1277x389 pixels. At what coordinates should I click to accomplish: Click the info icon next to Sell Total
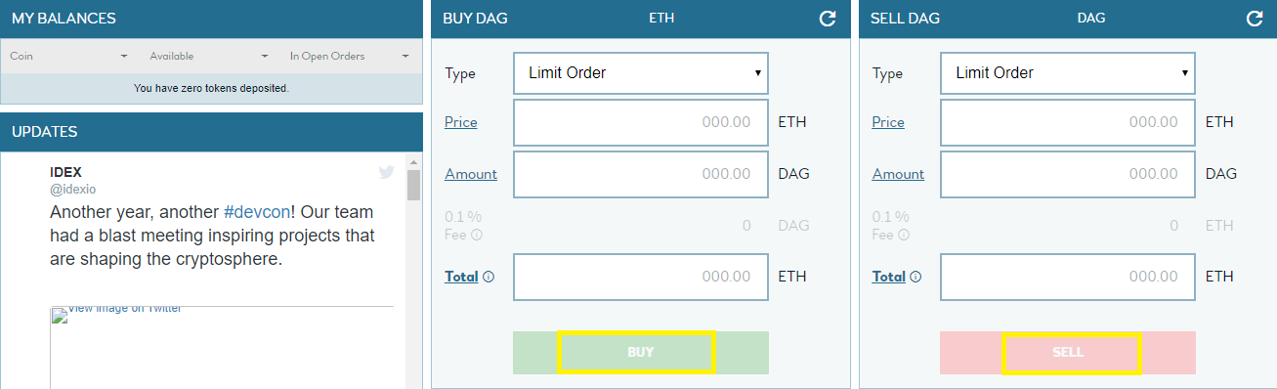pyautogui.click(x=915, y=277)
